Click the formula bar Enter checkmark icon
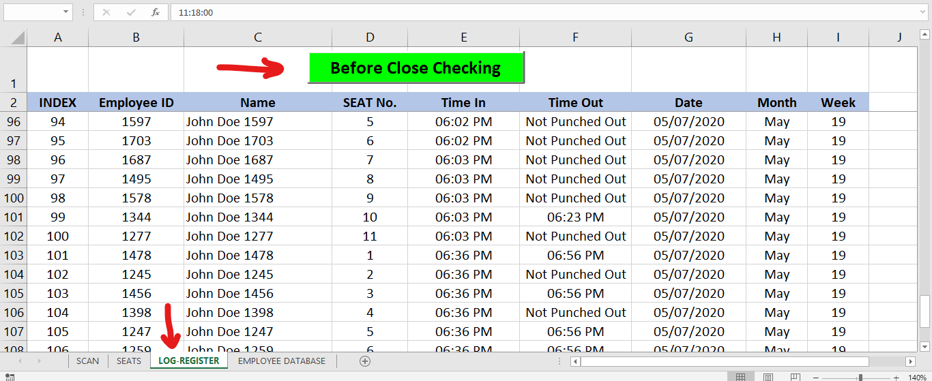This screenshot has height=381, width=932. click(131, 12)
